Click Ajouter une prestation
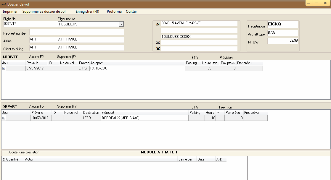 [x=24, y=153]
